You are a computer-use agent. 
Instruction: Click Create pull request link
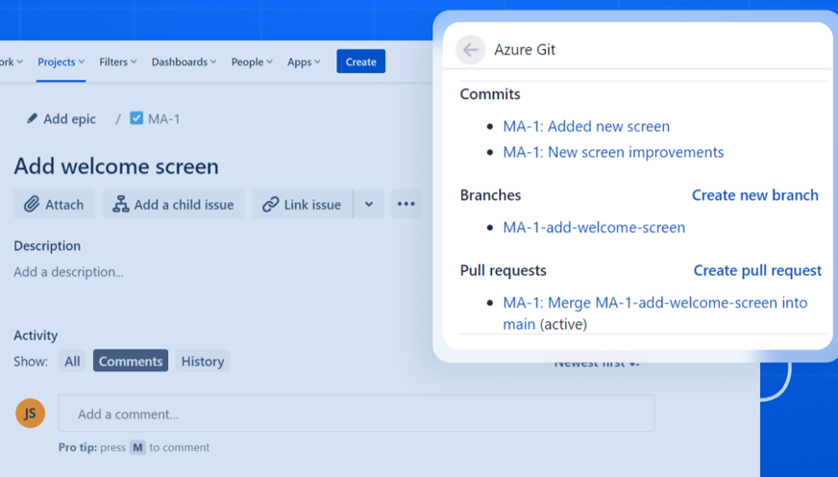pyautogui.click(x=757, y=270)
